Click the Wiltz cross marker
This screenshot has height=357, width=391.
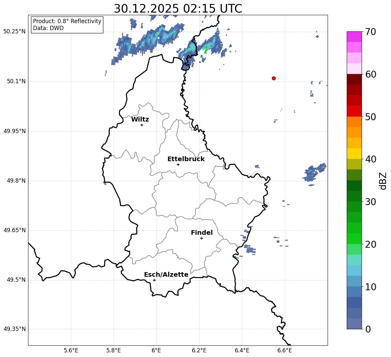[142, 125]
